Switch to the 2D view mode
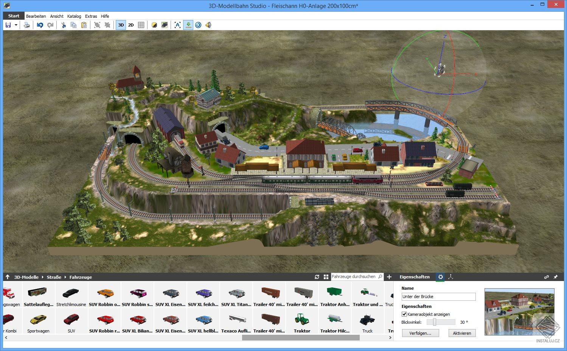Viewport: 567px width, 351px height. point(131,25)
